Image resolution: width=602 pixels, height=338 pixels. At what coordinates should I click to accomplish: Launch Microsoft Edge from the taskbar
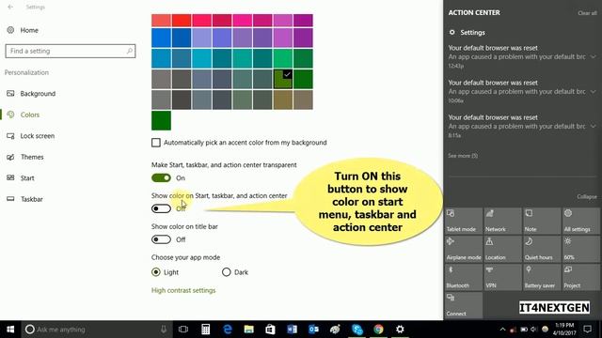click(228, 330)
